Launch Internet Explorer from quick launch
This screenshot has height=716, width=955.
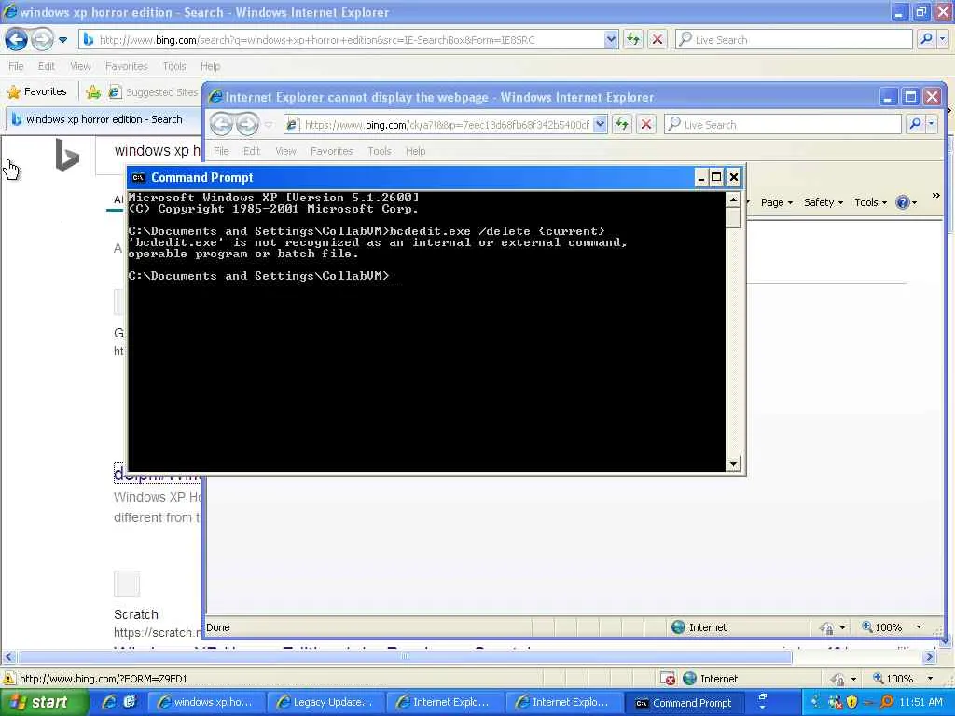click(x=110, y=702)
